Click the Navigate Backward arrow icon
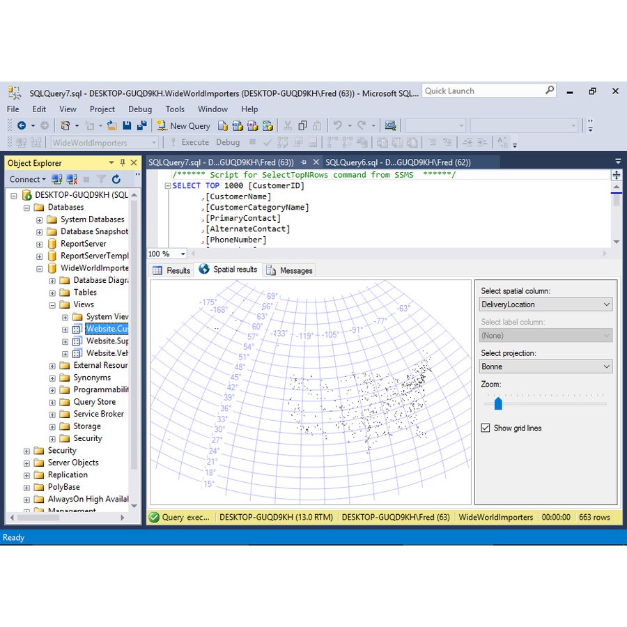This screenshot has width=627, height=627. pyautogui.click(x=22, y=126)
